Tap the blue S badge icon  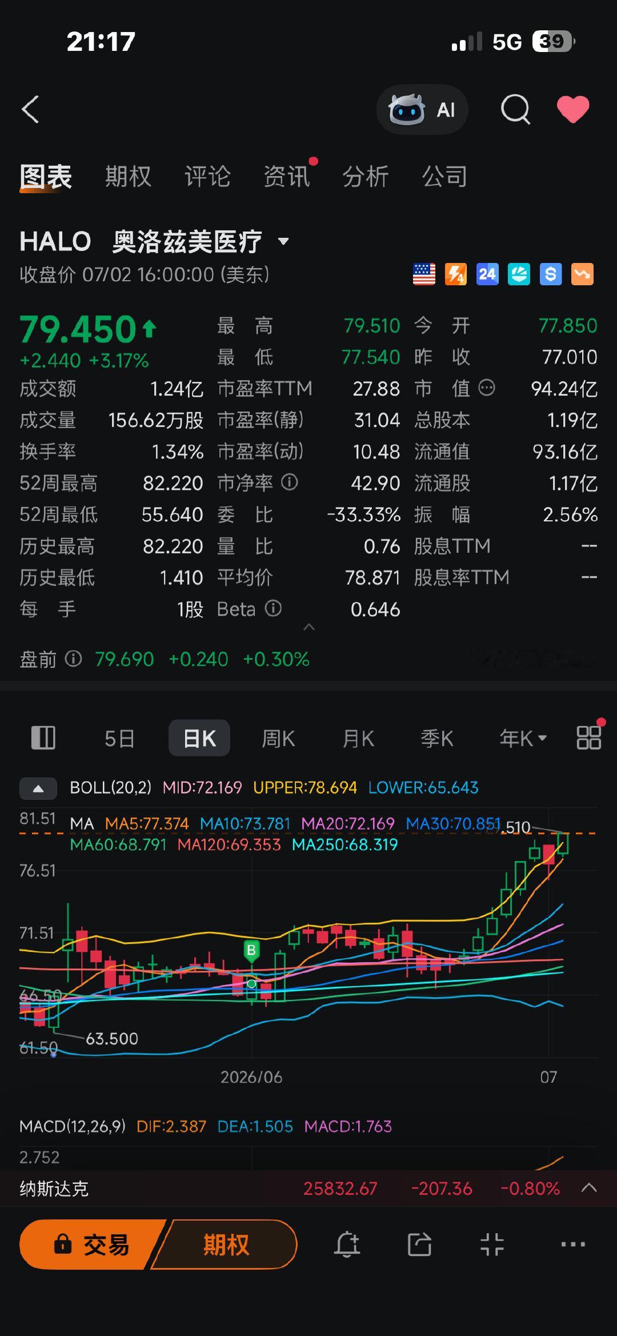551,274
